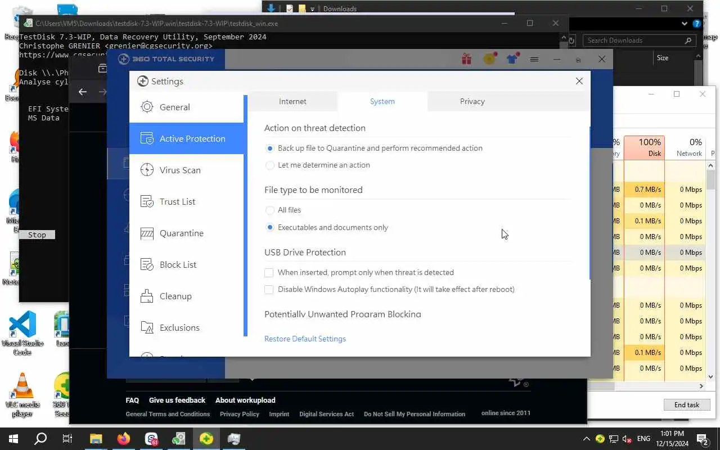Click the taskbar app icon with 61 badge
720x450 pixels.
click(x=151, y=439)
